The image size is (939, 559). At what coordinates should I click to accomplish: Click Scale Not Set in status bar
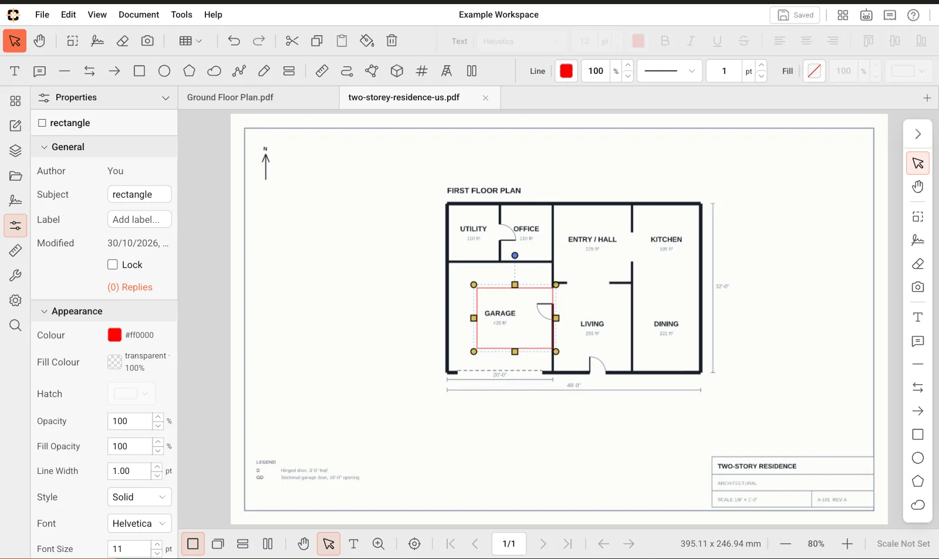[x=903, y=544]
